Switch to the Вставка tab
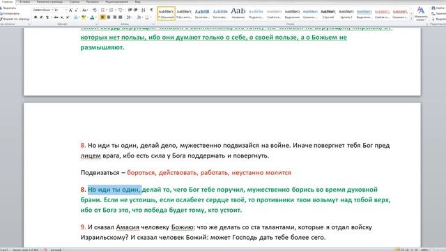 [25, 1]
